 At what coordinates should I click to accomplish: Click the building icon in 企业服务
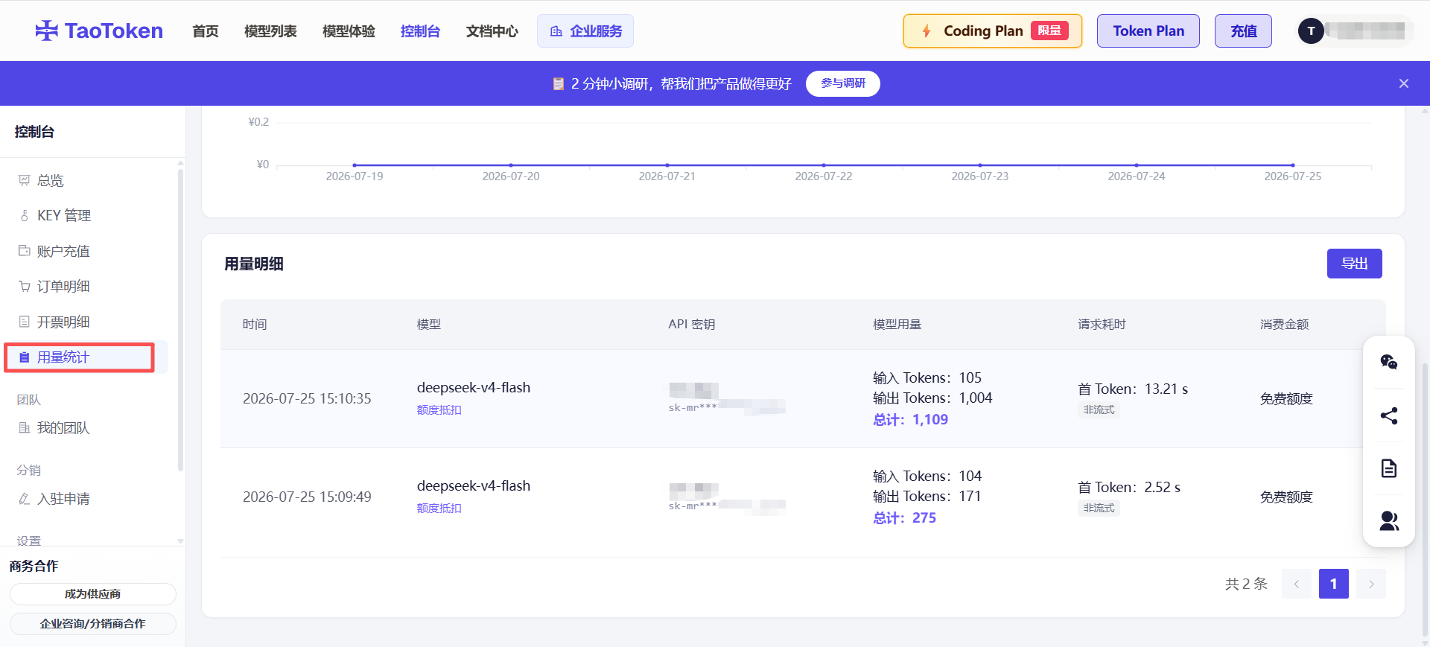[x=556, y=31]
